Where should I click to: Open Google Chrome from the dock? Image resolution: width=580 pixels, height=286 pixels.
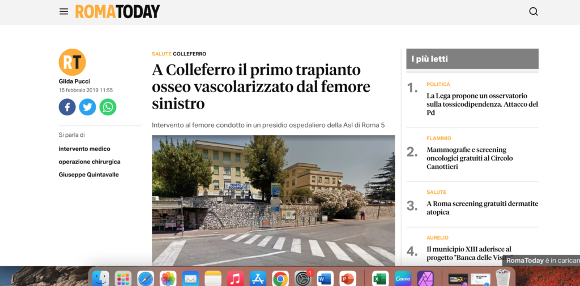pos(280,279)
